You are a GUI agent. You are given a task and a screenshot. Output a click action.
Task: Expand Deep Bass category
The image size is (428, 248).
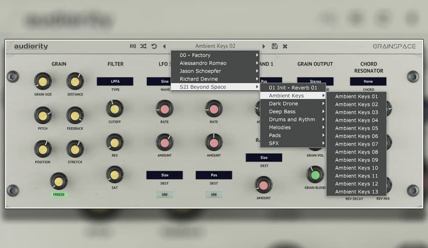[x=293, y=111]
